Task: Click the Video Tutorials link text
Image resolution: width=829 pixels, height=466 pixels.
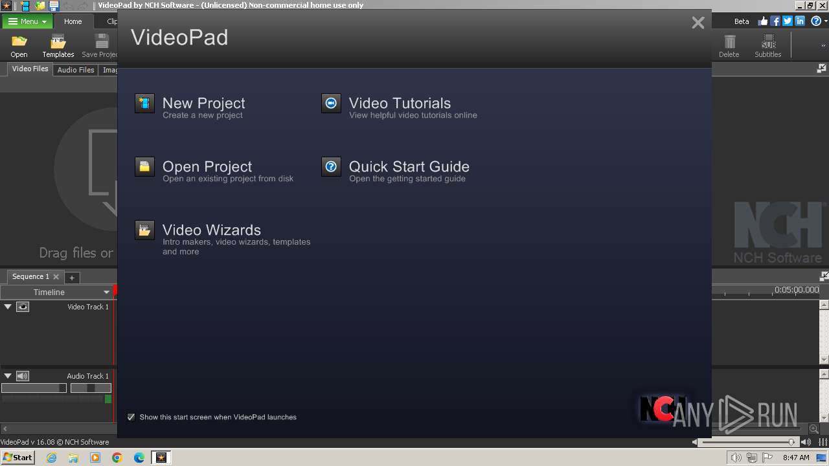Action: pyautogui.click(x=400, y=103)
